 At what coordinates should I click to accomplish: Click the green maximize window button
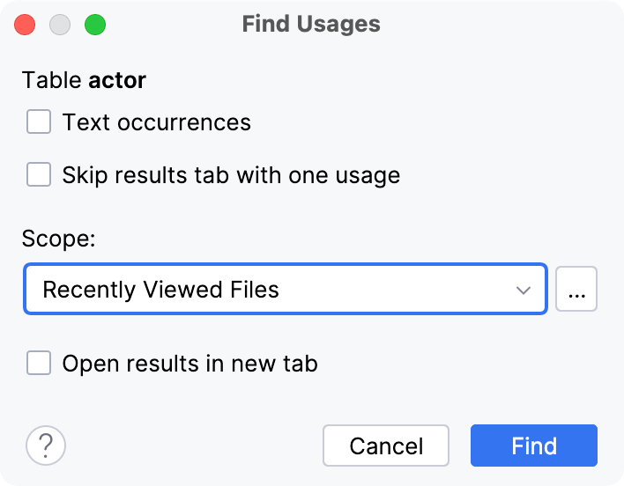pos(94,25)
